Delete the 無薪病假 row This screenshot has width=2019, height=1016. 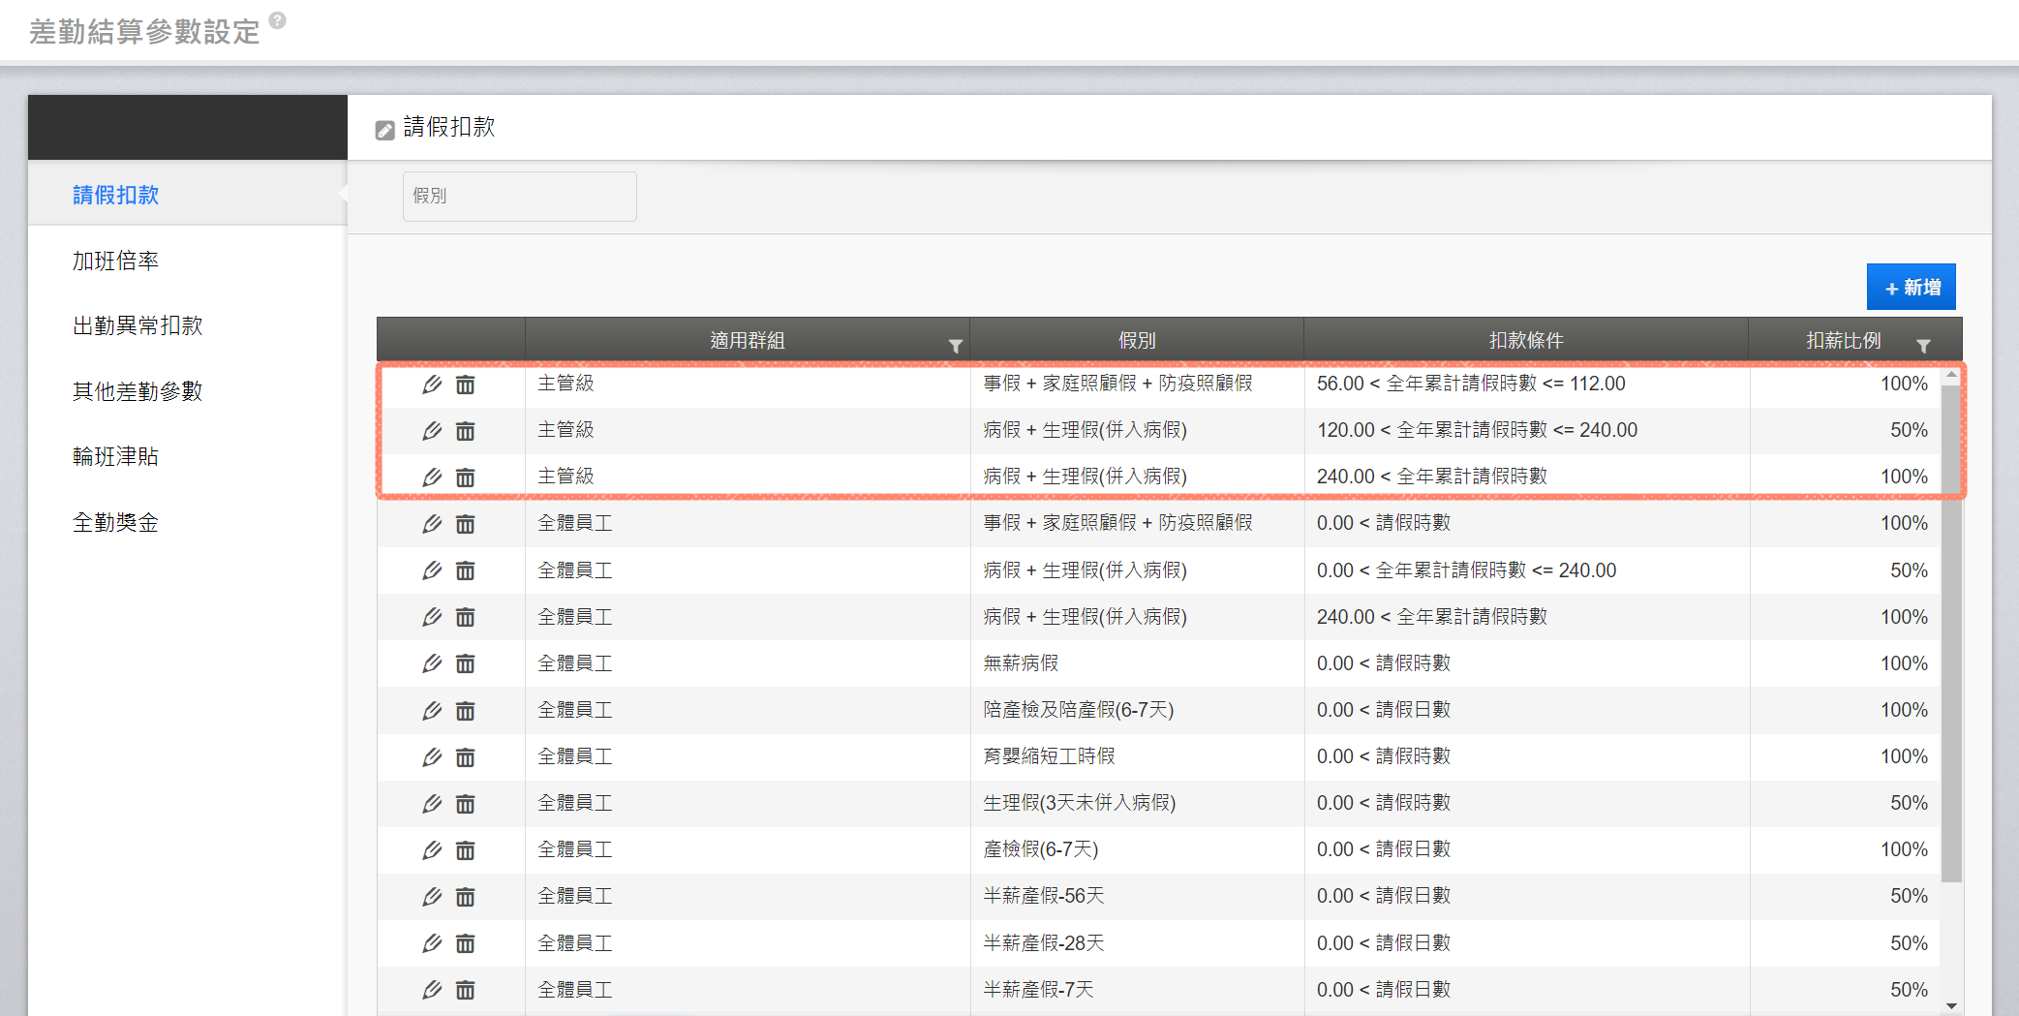466,663
